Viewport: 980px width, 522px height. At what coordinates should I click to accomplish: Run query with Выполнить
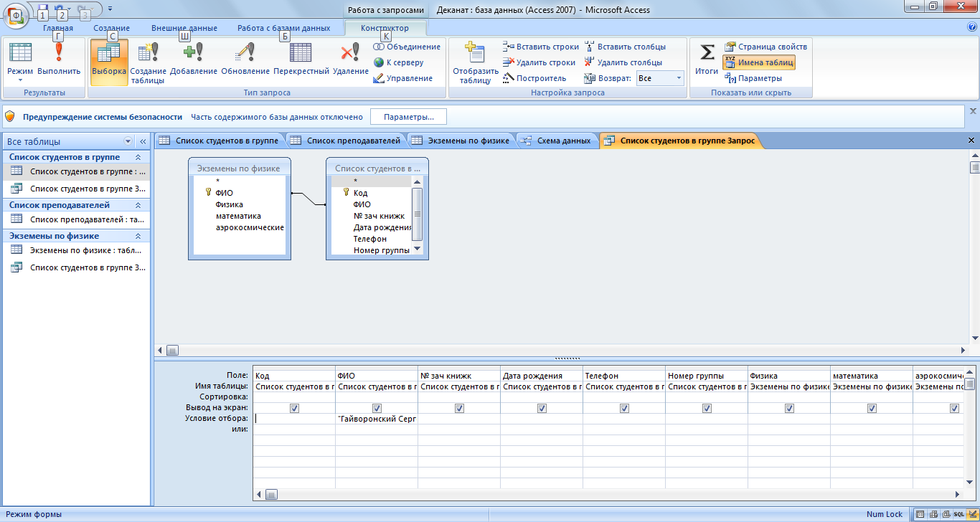(59, 61)
